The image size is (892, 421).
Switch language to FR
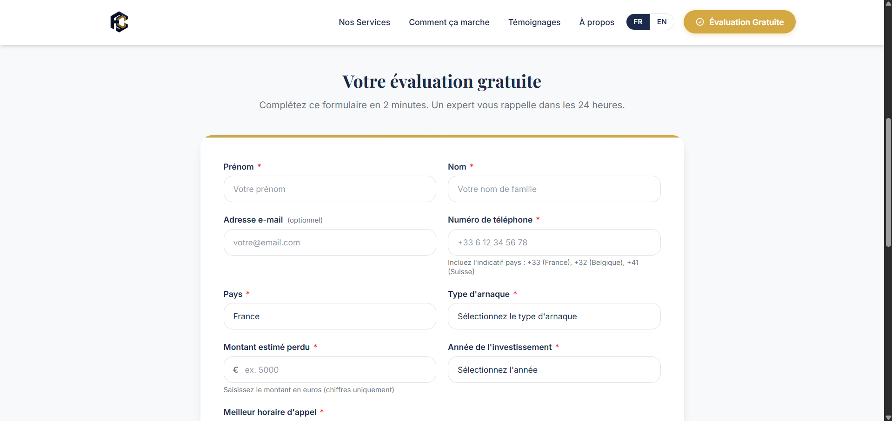pyautogui.click(x=638, y=22)
